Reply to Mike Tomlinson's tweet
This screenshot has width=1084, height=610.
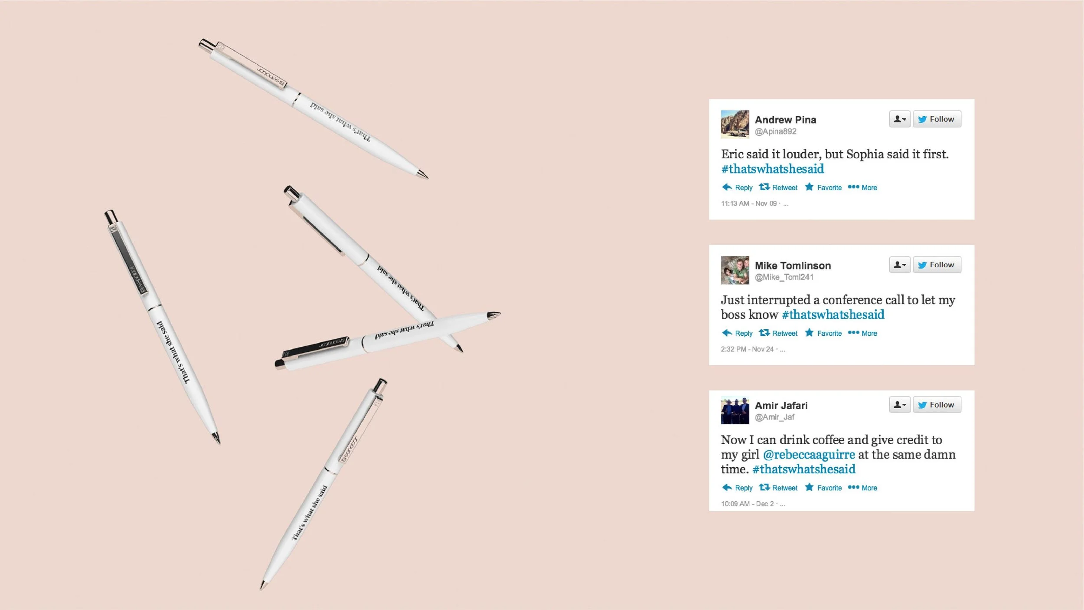point(737,333)
